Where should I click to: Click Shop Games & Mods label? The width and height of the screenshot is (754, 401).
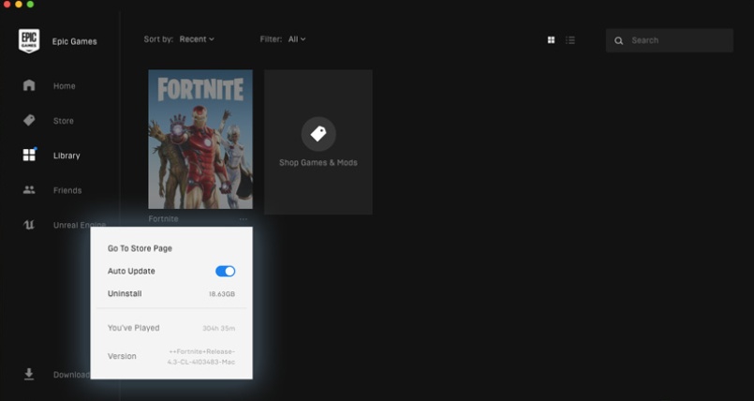click(318, 162)
